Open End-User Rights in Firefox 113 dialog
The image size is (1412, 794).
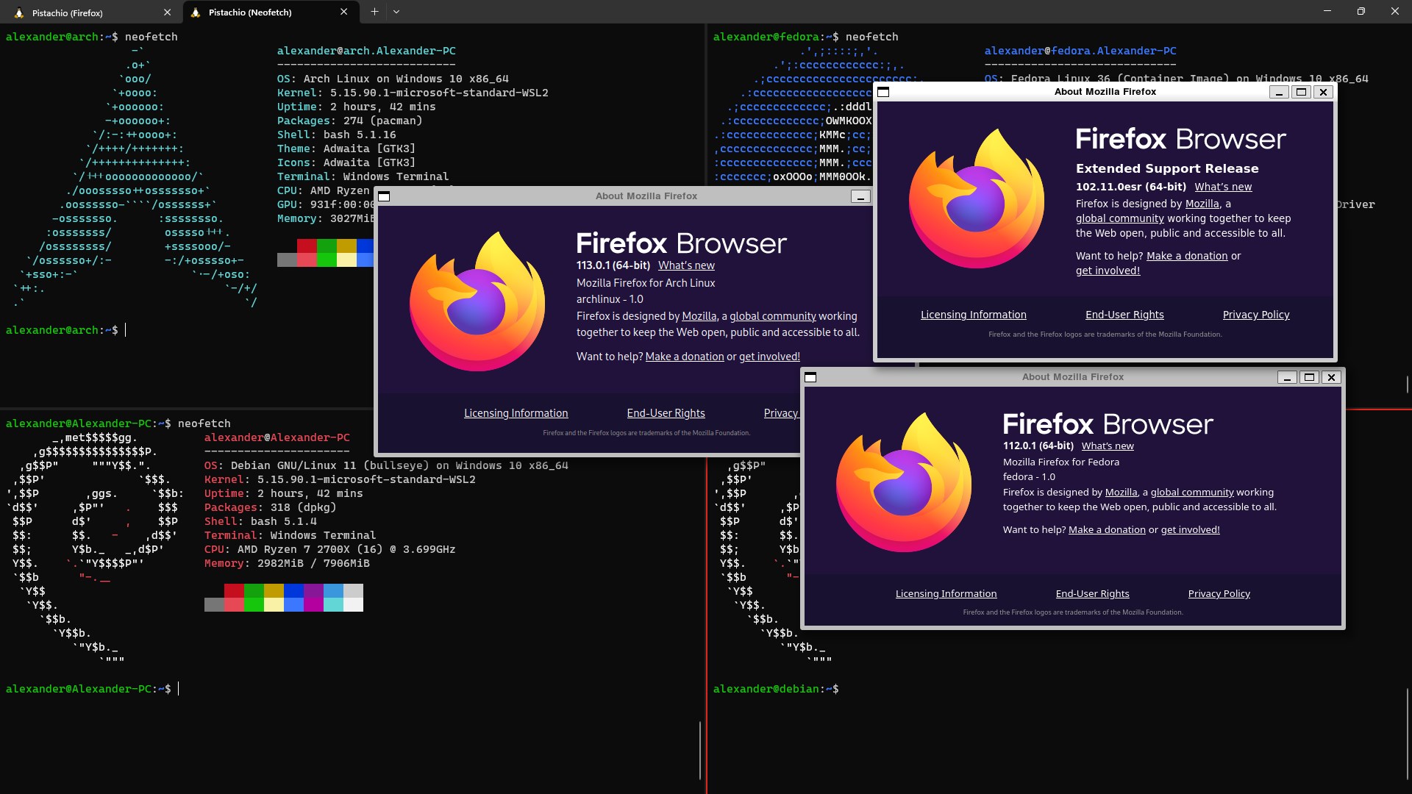(x=666, y=413)
